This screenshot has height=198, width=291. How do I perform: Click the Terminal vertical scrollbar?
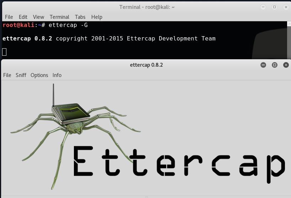[x=289, y=40]
